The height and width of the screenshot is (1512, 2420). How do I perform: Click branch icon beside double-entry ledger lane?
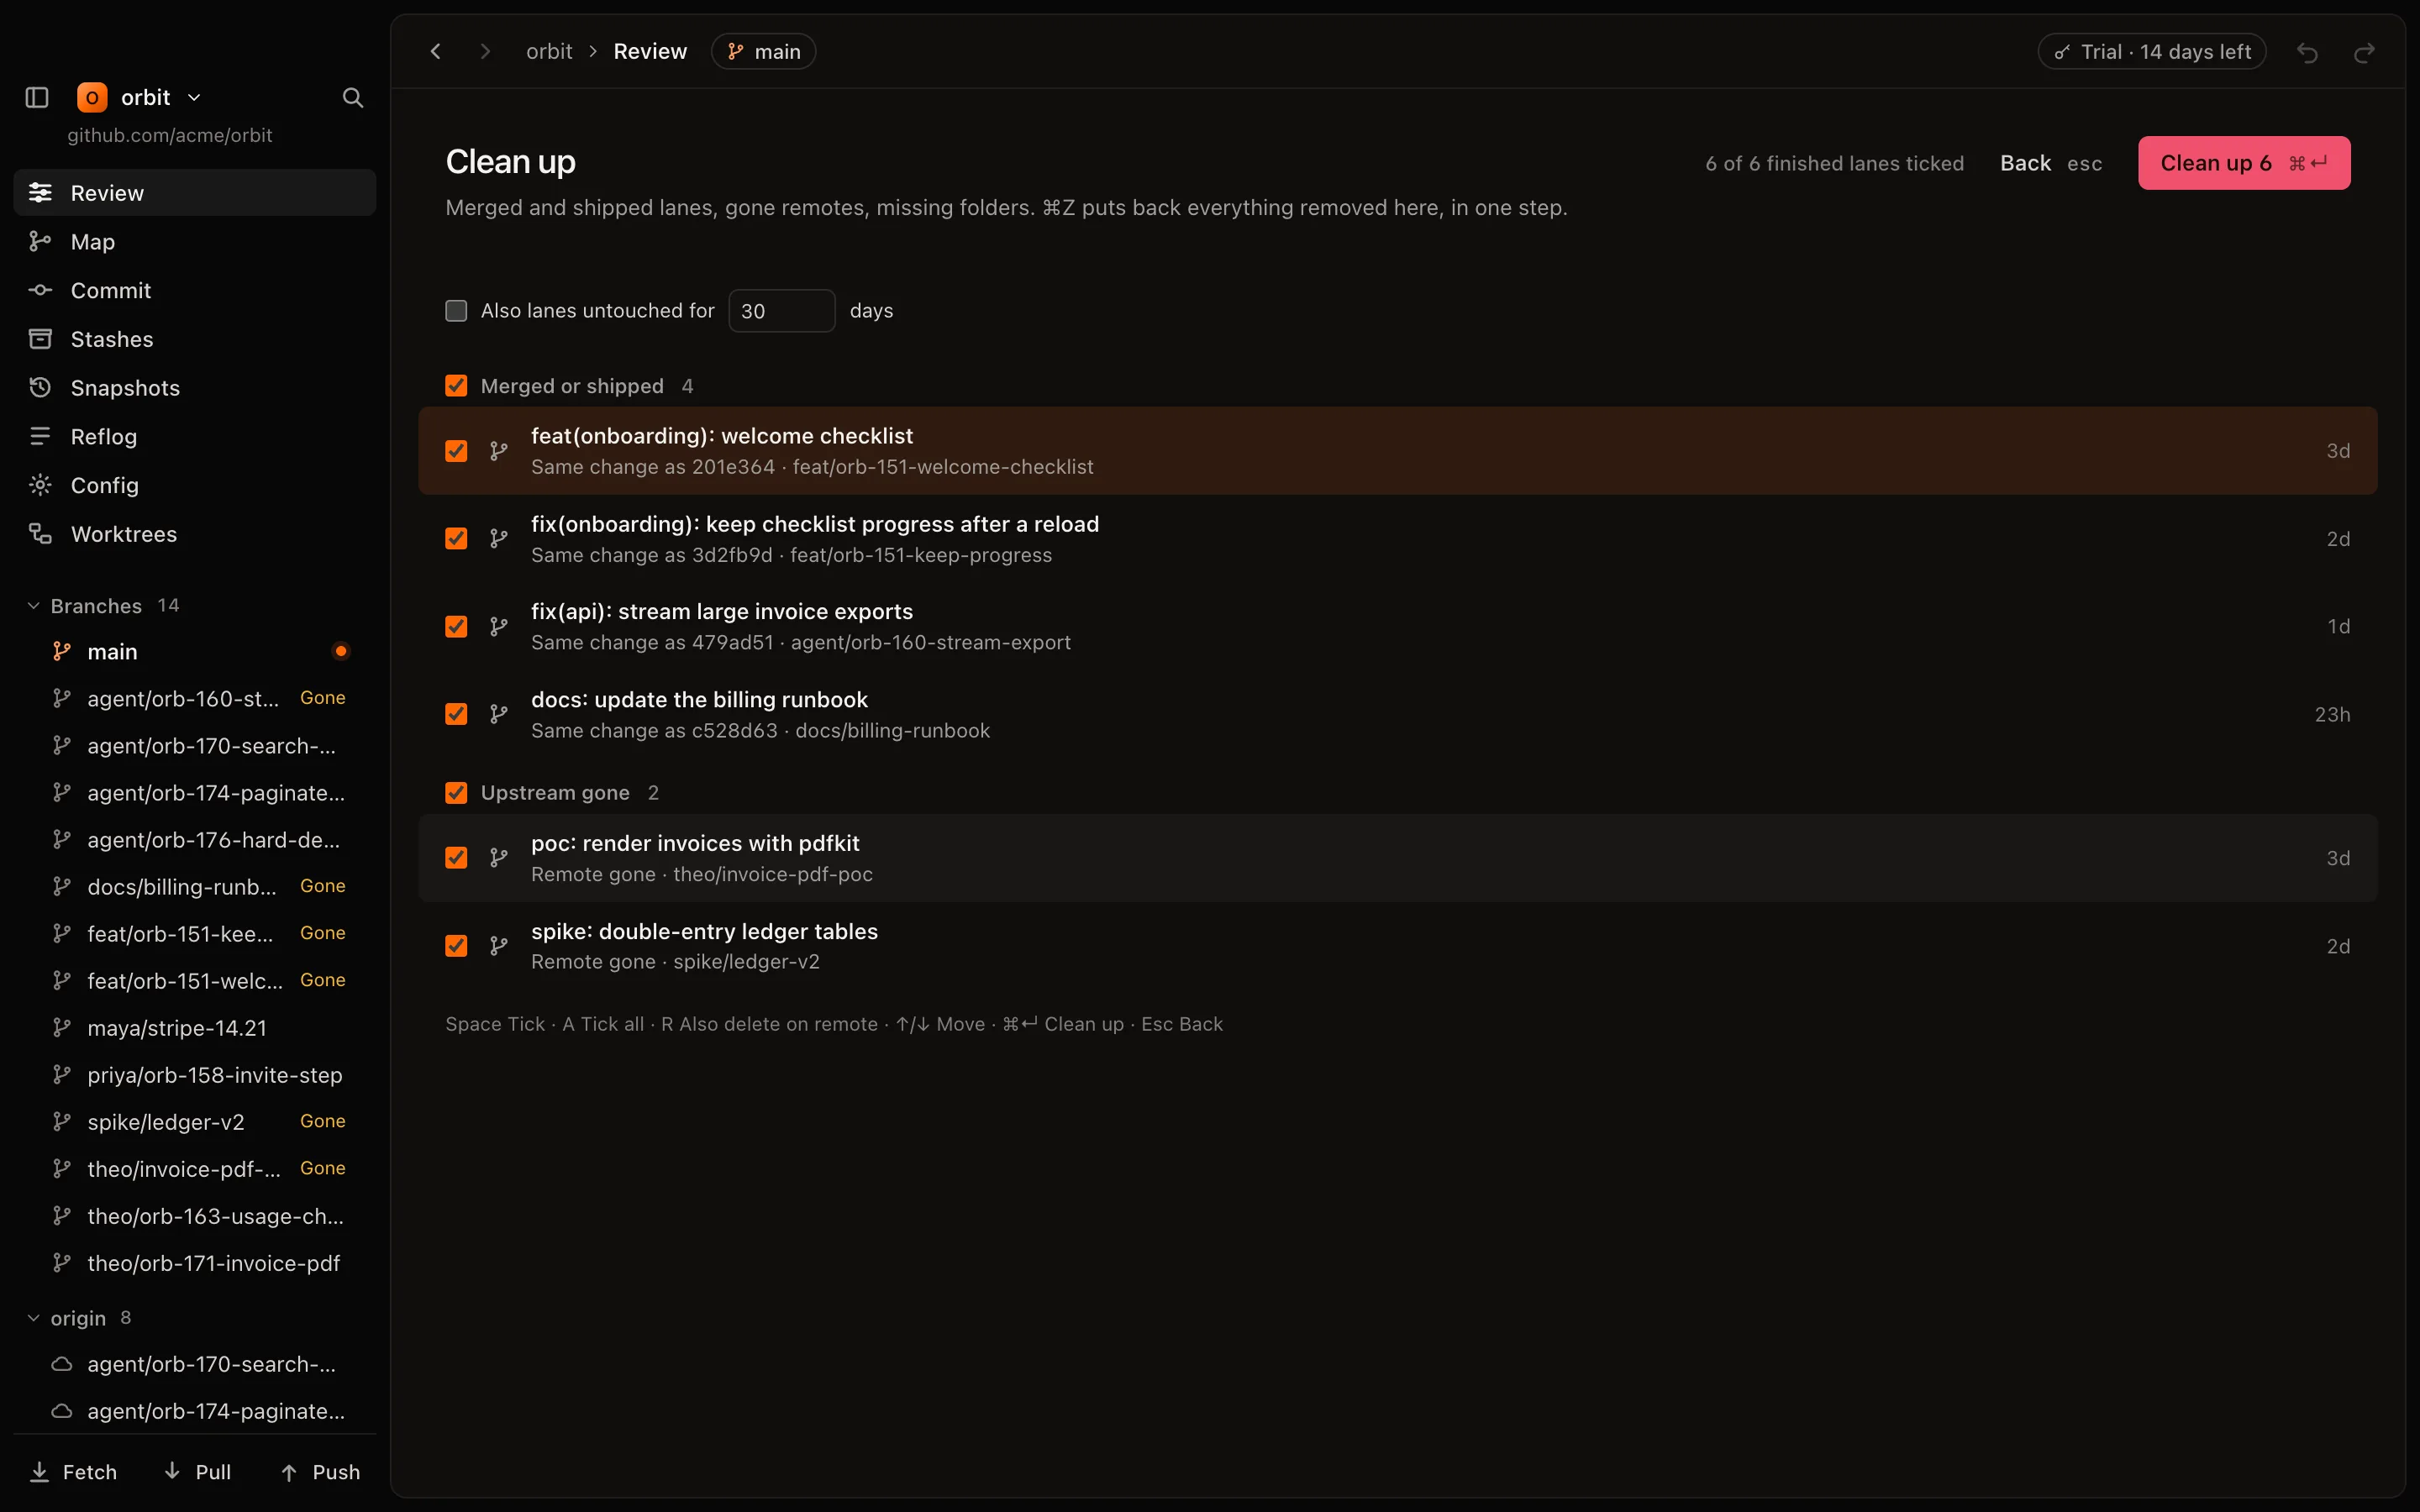click(499, 946)
